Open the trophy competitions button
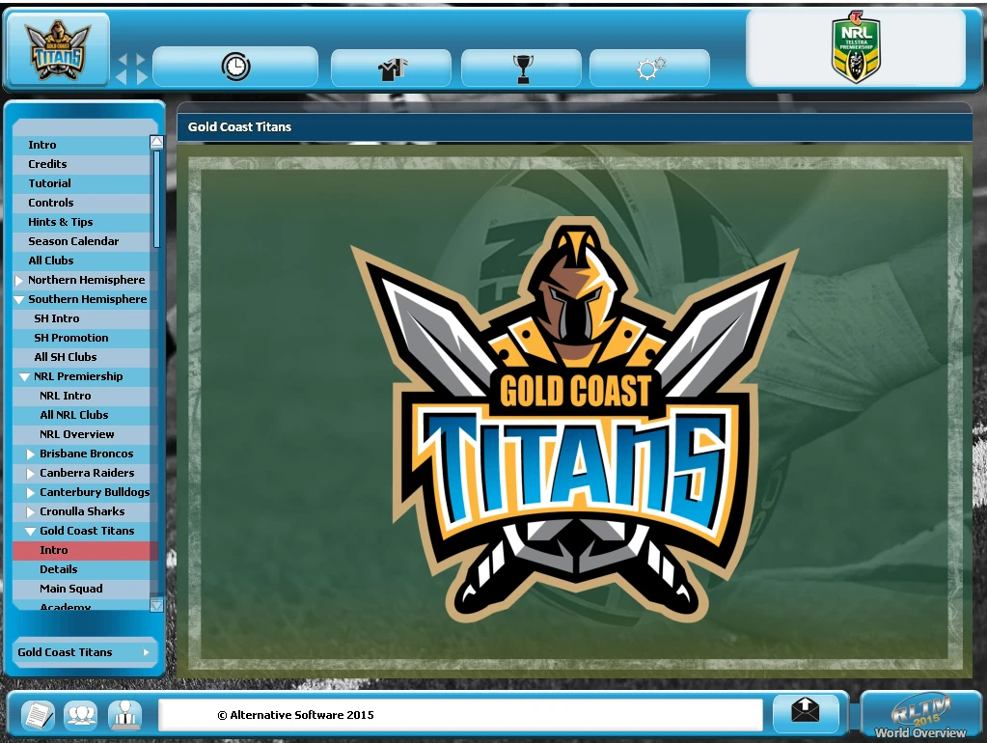This screenshot has width=987, height=743. tap(521, 68)
